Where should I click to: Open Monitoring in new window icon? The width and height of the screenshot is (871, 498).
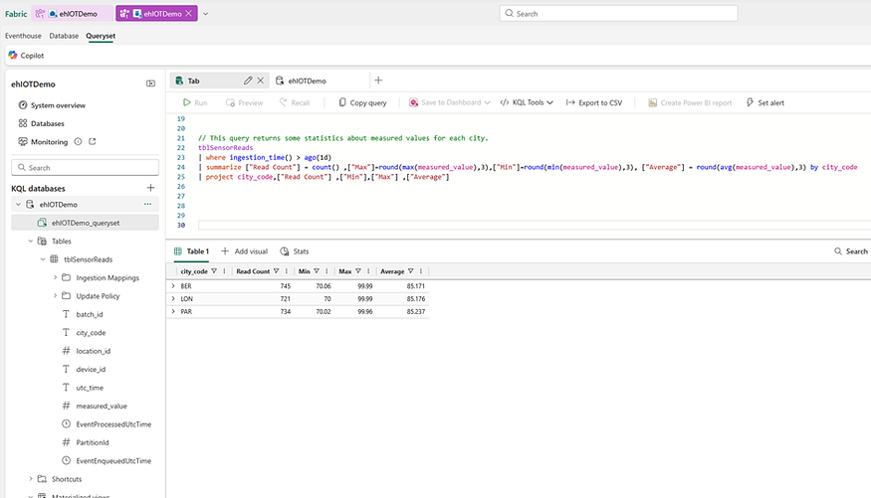click(93, 142)
